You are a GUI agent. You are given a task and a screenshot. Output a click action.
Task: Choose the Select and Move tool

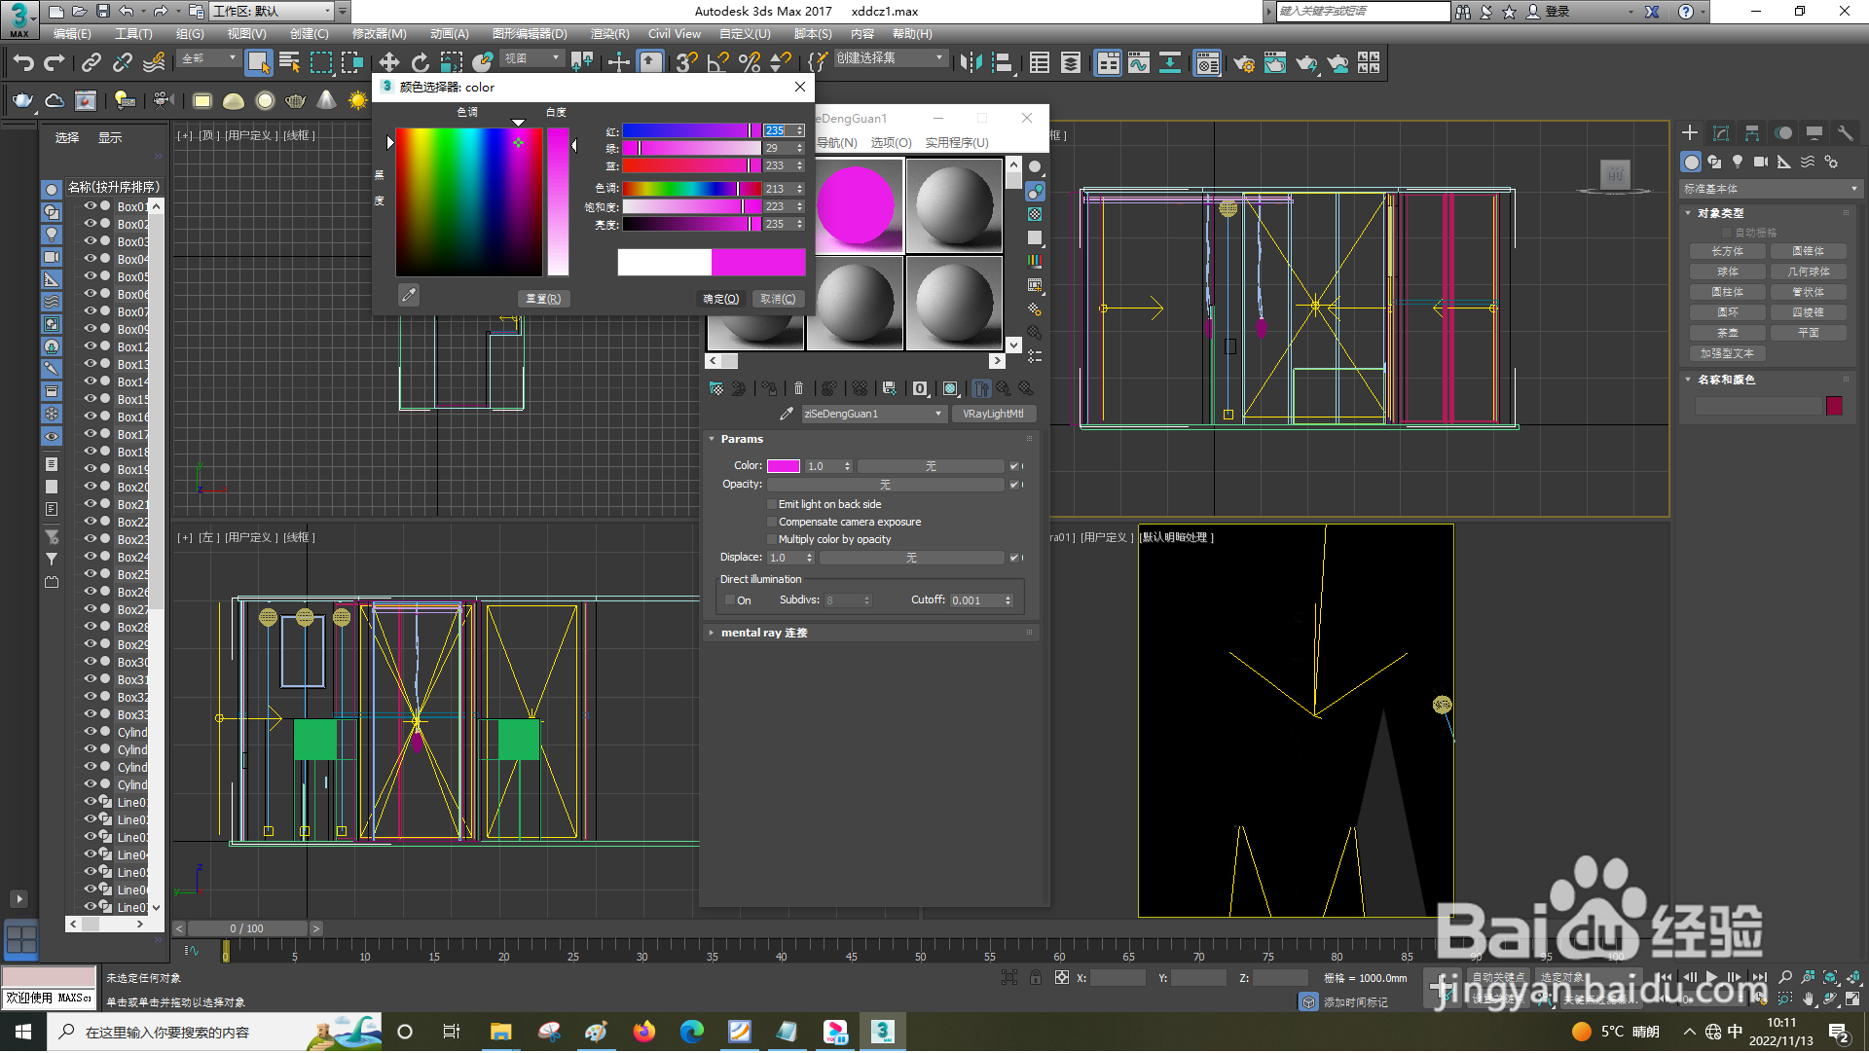[388, 63]
